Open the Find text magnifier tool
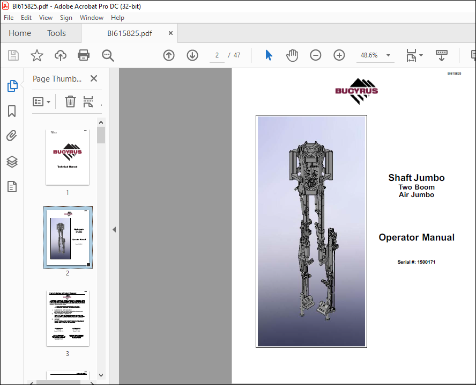This screenshot has height=385, width=476. point(108,56)
